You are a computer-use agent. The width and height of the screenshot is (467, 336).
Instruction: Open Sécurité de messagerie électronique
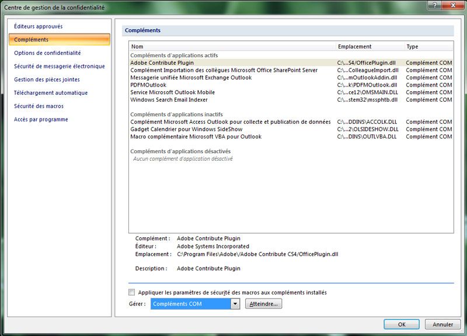(60, 66)
